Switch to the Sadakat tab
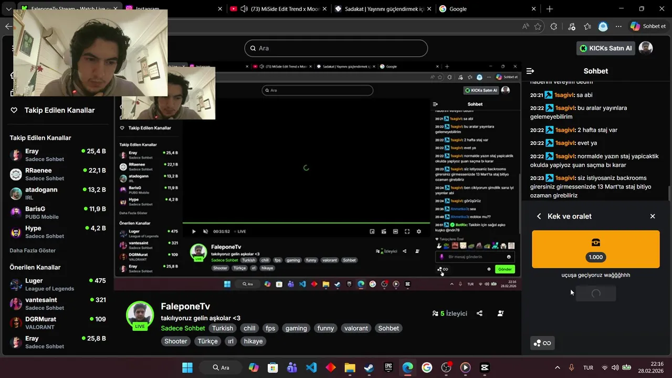Viewport: 672px width, 378px height. [x=383, y=9]
